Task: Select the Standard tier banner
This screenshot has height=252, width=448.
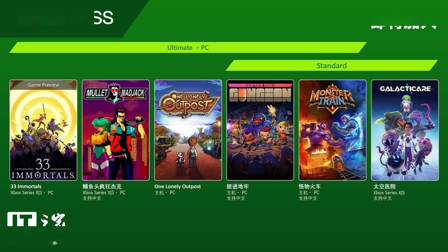Action: click(x=332, y=66)
